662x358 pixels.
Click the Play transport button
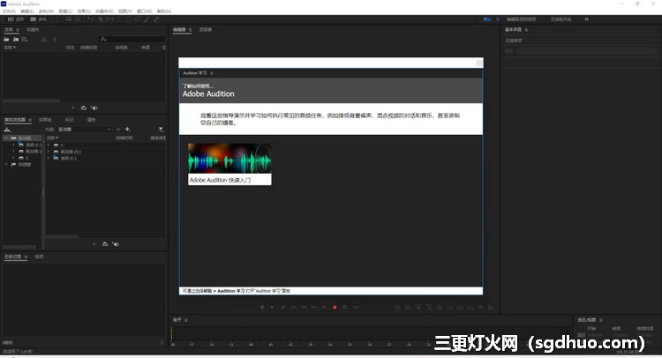click(273, 308)
